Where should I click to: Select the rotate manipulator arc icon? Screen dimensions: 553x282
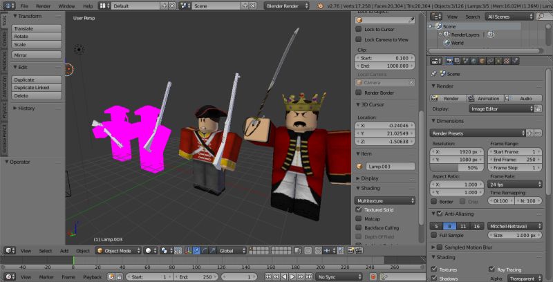205,251
